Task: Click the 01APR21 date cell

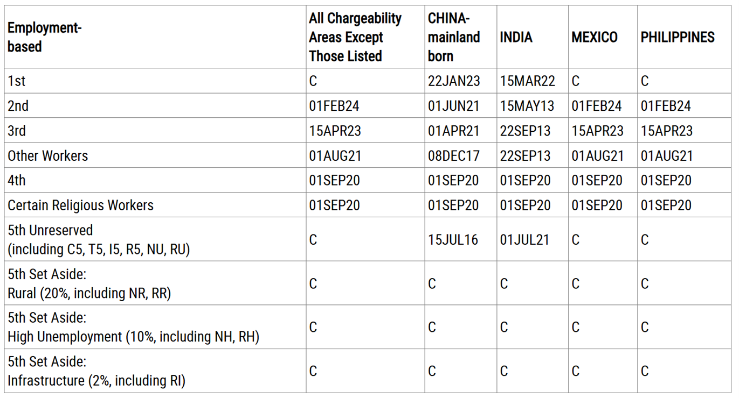Action: click(x=454, y=131)
